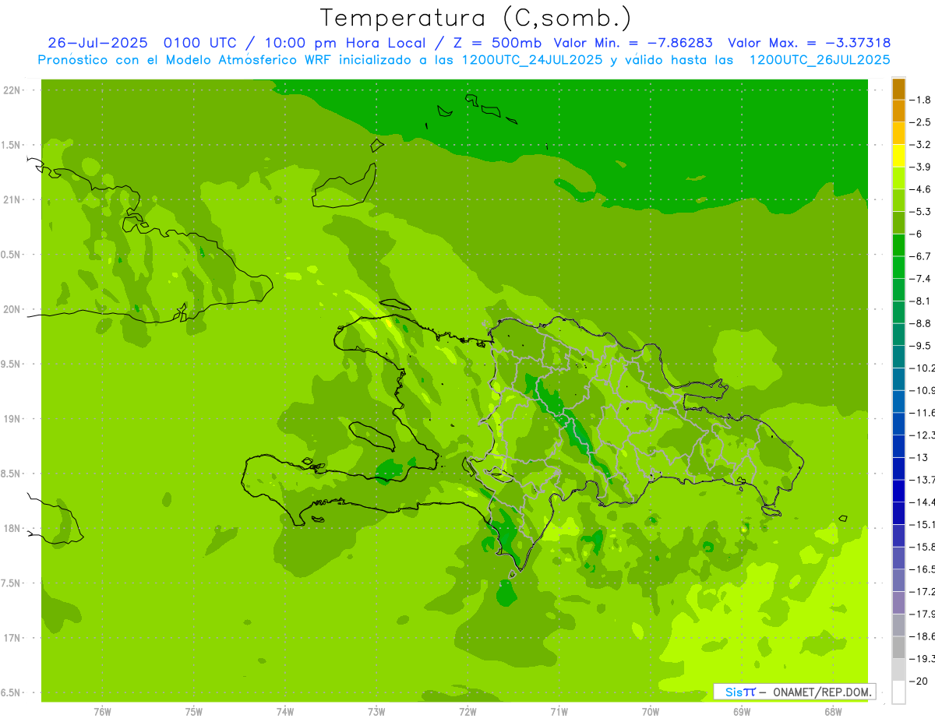Click the white swatch below -20
935x722 pixels.
[898, 692]
